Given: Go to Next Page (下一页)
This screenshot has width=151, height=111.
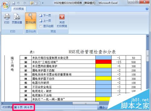Looking at the screenshot, I should pyautogui.click(x=45, y=15).
